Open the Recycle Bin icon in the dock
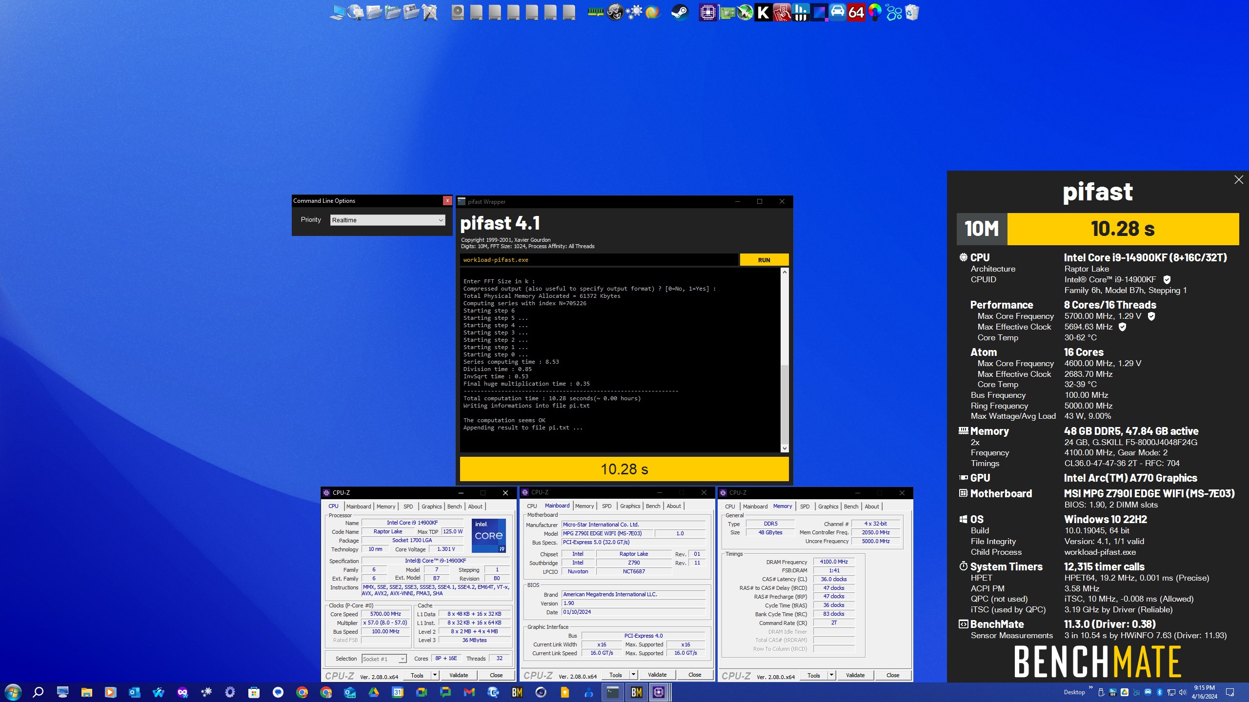This screenshot has width=1249, height=702. (912, 12)
